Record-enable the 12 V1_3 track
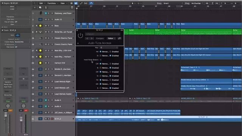 52,119
